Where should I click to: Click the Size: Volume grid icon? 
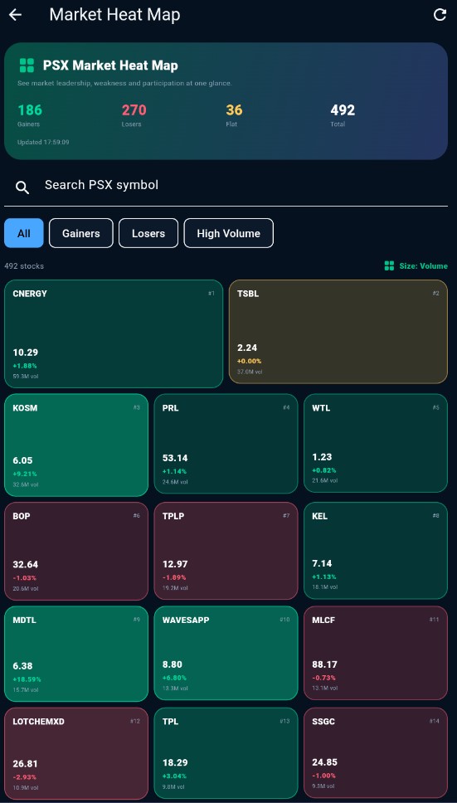(x=389, y=265)
